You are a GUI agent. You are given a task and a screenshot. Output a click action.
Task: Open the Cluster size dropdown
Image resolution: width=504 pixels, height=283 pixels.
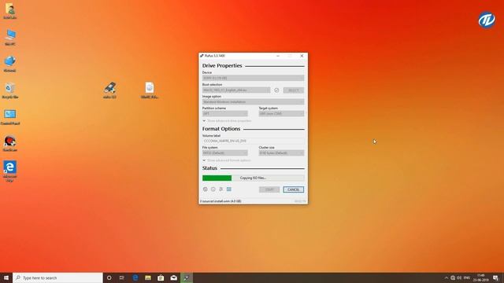coord(282,153)
